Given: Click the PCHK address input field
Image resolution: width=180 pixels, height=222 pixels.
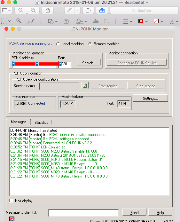Looking at the screenshot, I should (34, 64).
